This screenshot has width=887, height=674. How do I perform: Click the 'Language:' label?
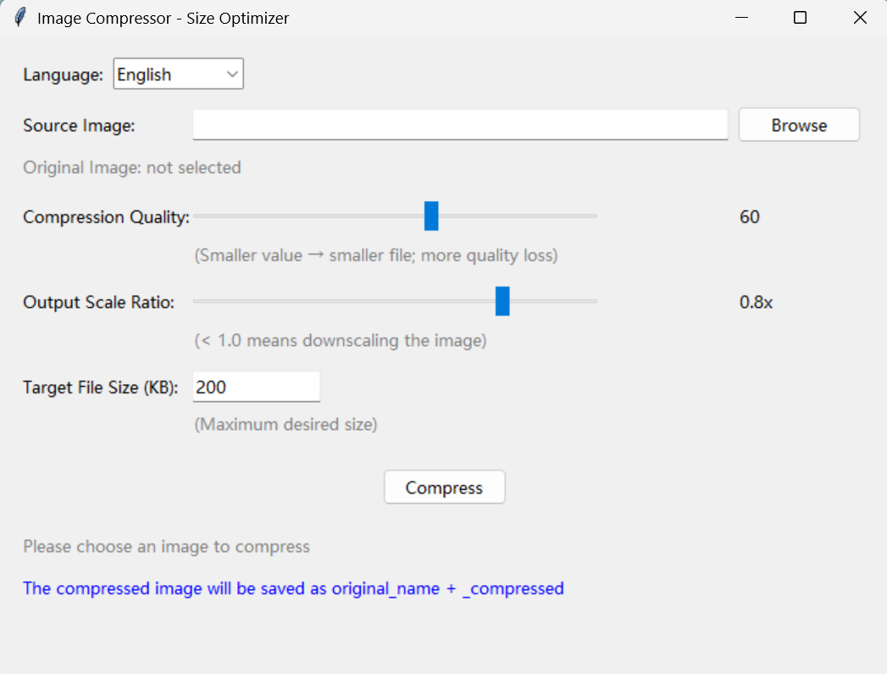coord(63,75)
